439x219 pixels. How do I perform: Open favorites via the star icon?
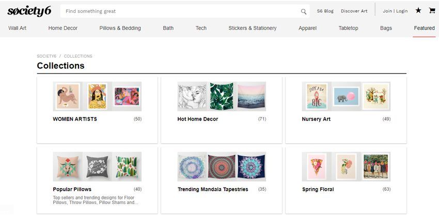(418, 10)
